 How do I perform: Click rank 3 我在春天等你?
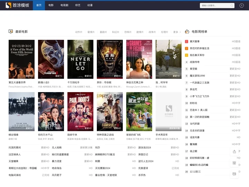point(197,55)
